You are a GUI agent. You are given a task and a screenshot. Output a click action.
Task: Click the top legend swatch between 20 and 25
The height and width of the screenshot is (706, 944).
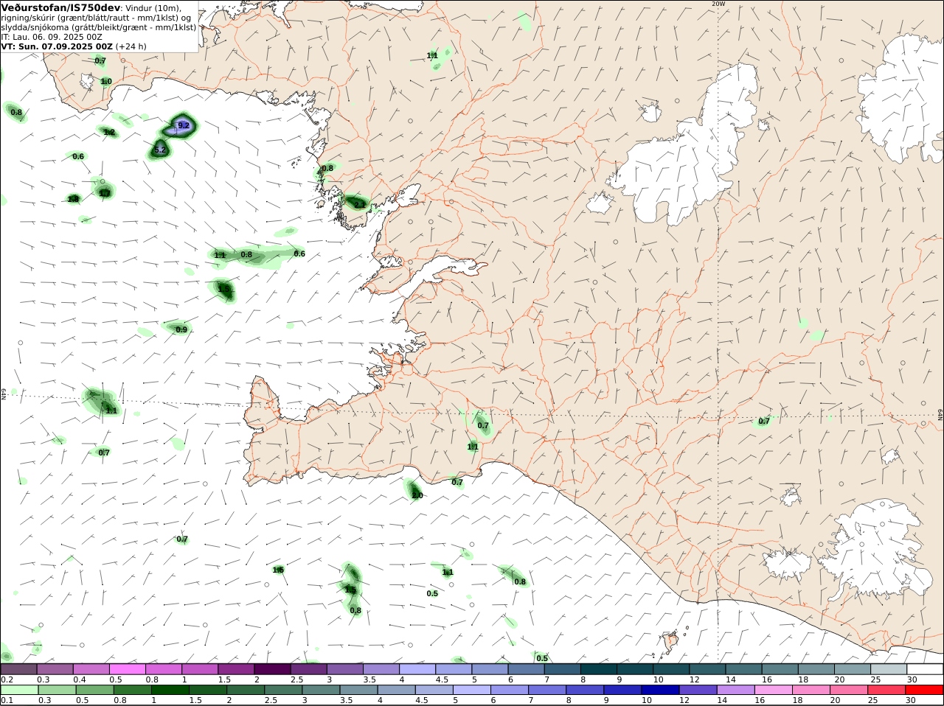pos(853,669)
